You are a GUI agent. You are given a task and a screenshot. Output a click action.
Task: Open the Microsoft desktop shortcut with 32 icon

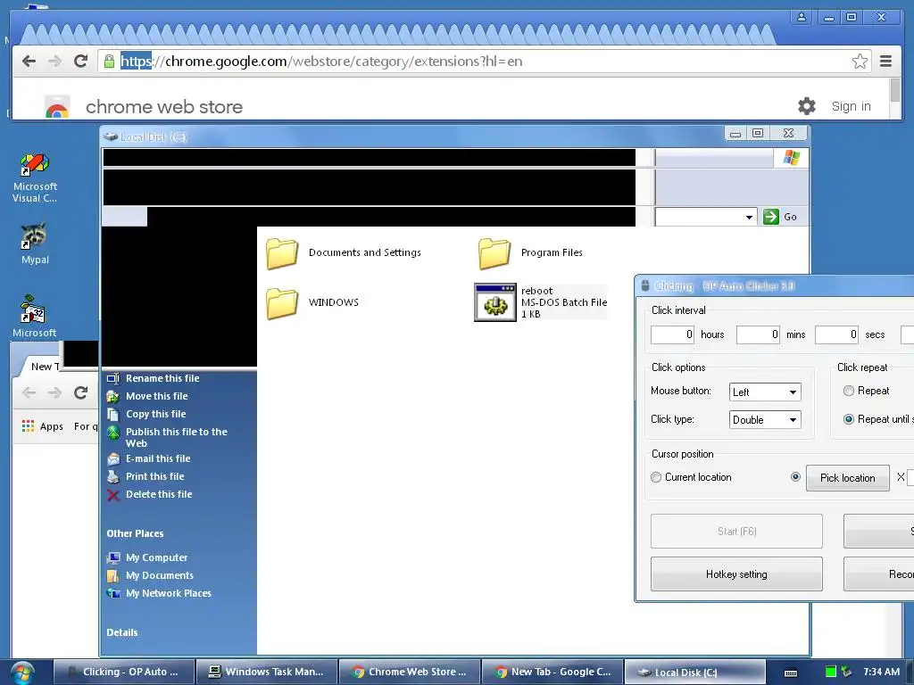[34, 317]
